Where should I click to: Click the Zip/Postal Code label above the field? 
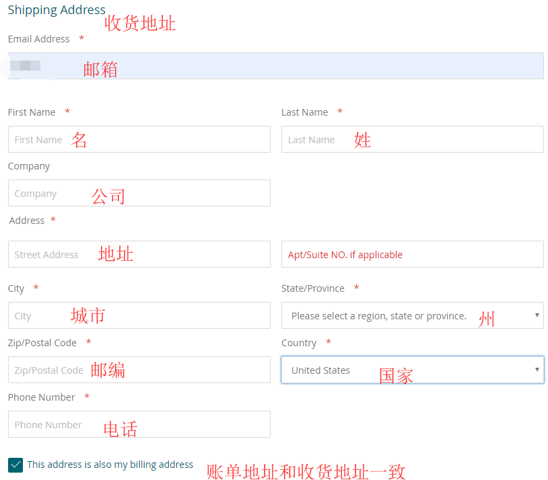(x=42, y=343)
